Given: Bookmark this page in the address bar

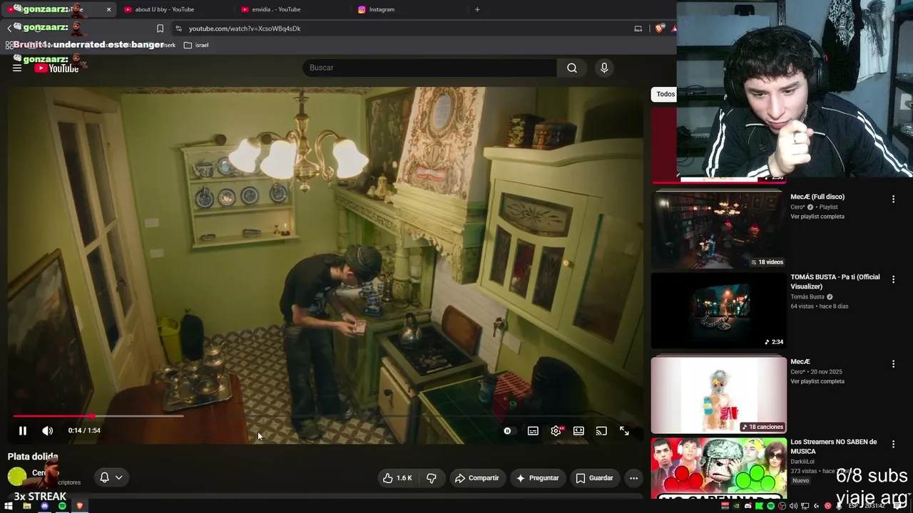Looking at the screenshot, I should (160, 28).
